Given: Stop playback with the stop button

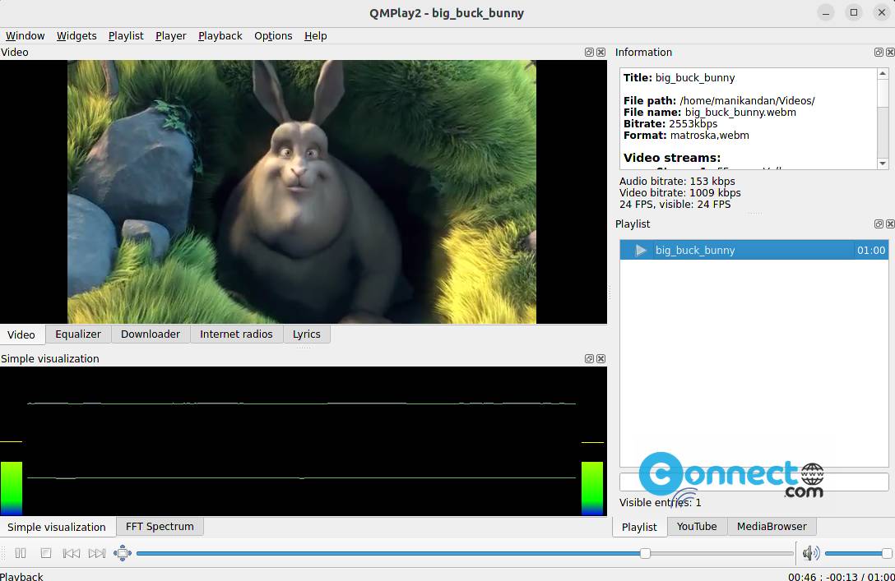Looking at the screenshot, I should tap(46, 553).
